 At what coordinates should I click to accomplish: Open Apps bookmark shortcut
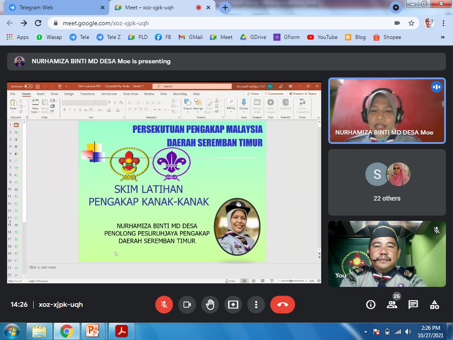point(18,37)
